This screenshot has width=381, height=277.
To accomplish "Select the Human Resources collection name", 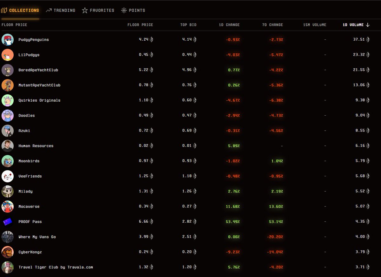I will click(36, 146).
